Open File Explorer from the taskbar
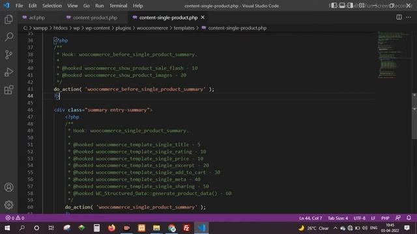This screenshot has height=234, width=417. 156,228
